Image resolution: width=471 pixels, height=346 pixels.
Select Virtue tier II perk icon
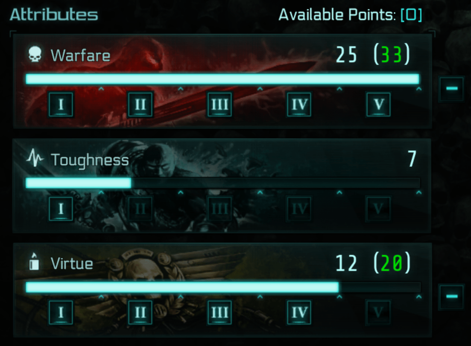click(140, 312)
